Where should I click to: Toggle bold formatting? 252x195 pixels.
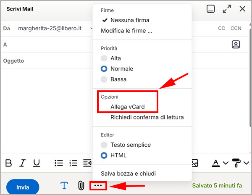click(x=8, y=163)
